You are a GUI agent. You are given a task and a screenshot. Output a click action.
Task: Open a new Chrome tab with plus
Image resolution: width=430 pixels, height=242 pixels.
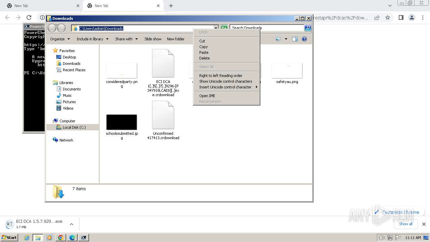171,6
